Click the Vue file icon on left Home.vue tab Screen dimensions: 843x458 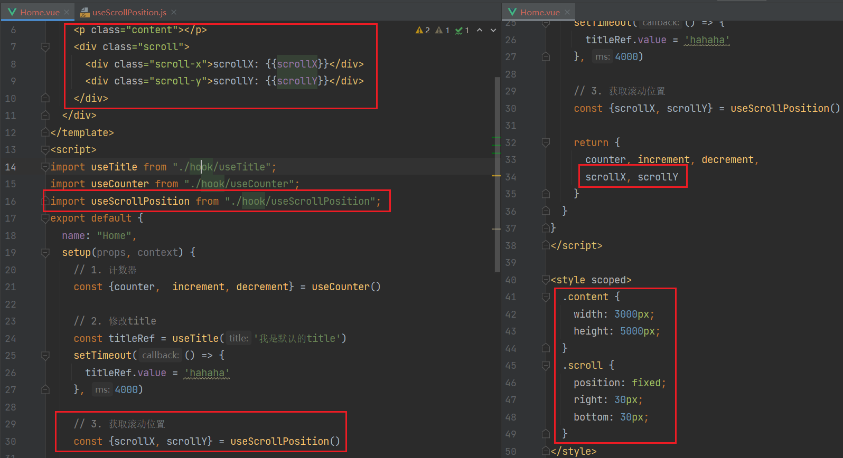tap(12, 12)
